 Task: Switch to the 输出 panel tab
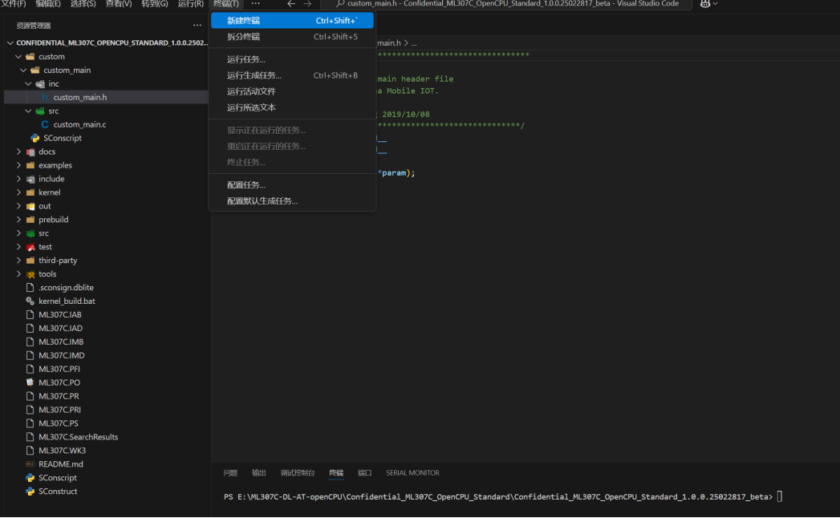pos(259,473)
